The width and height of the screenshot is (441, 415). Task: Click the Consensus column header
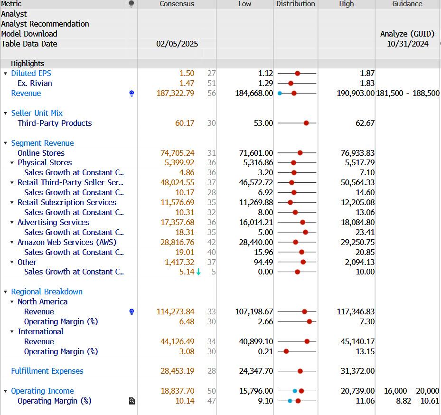(177, 4)
